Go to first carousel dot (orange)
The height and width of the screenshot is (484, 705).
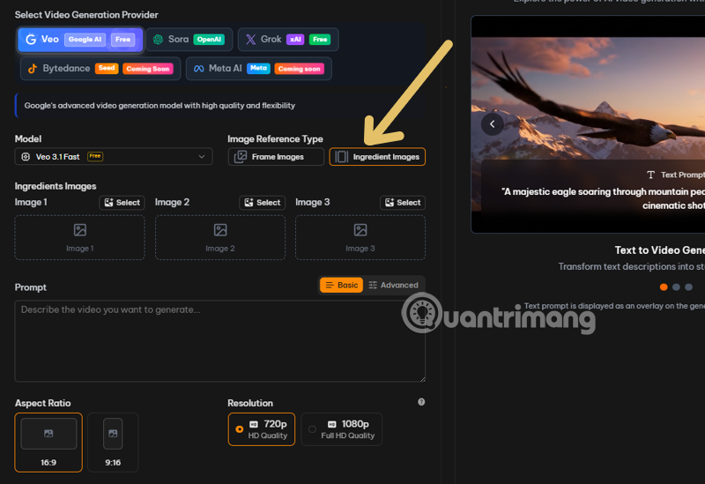pos(664,287)
